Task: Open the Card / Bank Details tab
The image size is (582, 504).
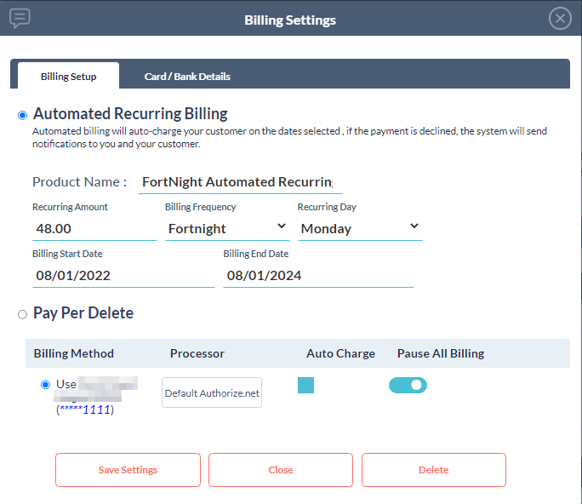Action: pyautogui.click(x=187, y=76)
